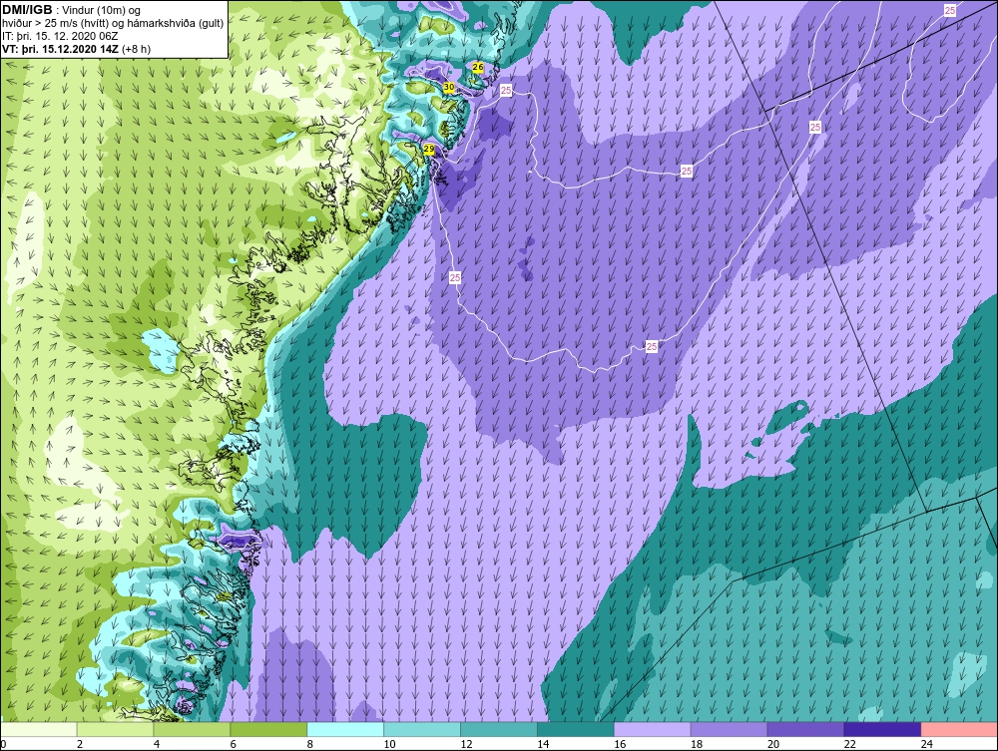Viewport: 998px width, 751px height.
Task: Pick the medium purple 18–20 legend swatch
Action: [729, 729]
